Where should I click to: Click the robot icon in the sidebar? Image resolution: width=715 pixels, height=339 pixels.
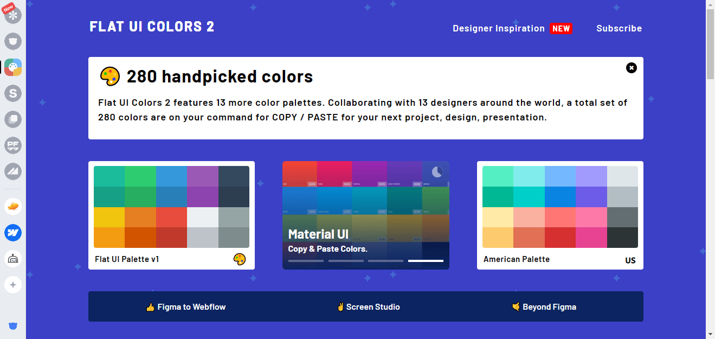(x=12, y=259)
